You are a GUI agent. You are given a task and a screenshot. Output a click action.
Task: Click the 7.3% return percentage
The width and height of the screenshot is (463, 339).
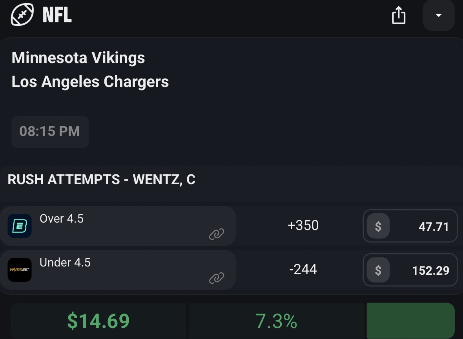(x=276, y=321)
